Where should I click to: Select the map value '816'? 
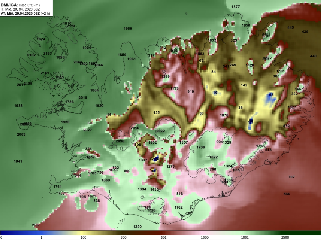[x=179, y=194]
